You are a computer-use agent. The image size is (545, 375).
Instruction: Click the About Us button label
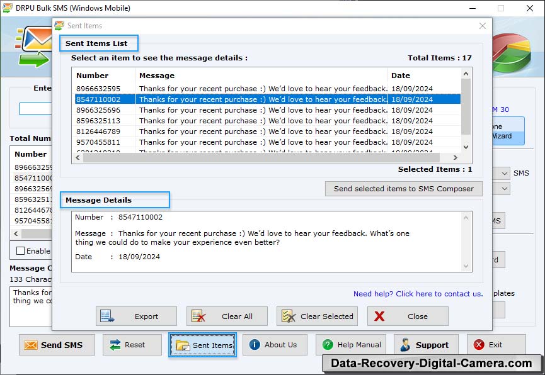(x=280, y=345)
